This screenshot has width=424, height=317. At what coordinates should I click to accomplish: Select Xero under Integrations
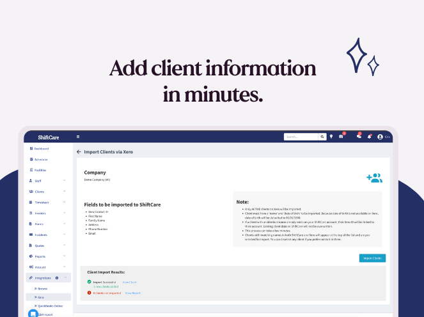click(49, 297)
